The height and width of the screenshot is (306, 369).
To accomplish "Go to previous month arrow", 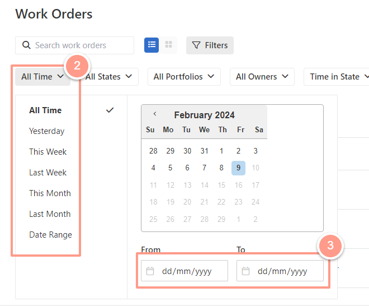I will [155, 114].
